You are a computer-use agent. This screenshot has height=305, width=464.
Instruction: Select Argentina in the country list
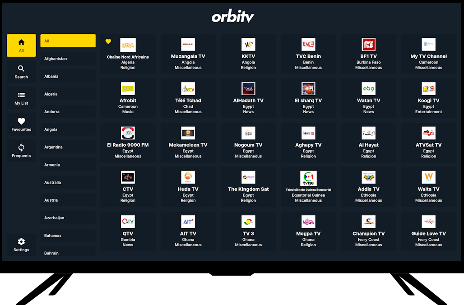click(x=68, y=147)
